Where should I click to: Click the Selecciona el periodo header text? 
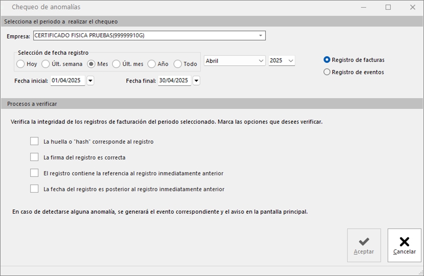[61, 21]
